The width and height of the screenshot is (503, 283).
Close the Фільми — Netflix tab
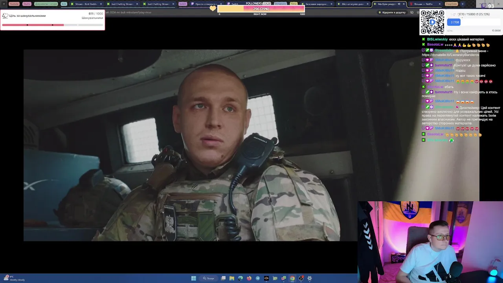[x=440, y=4]
